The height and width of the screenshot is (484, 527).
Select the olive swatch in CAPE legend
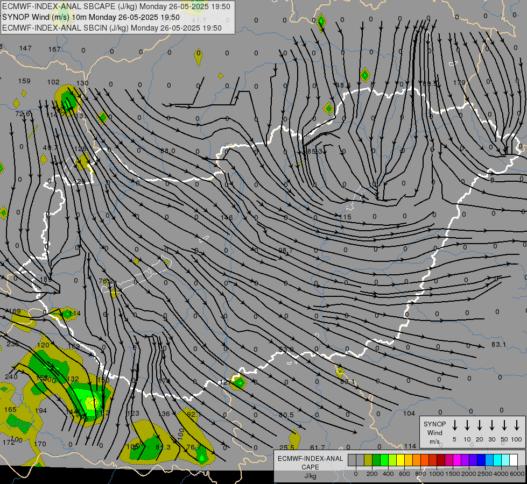coord(368,460)
